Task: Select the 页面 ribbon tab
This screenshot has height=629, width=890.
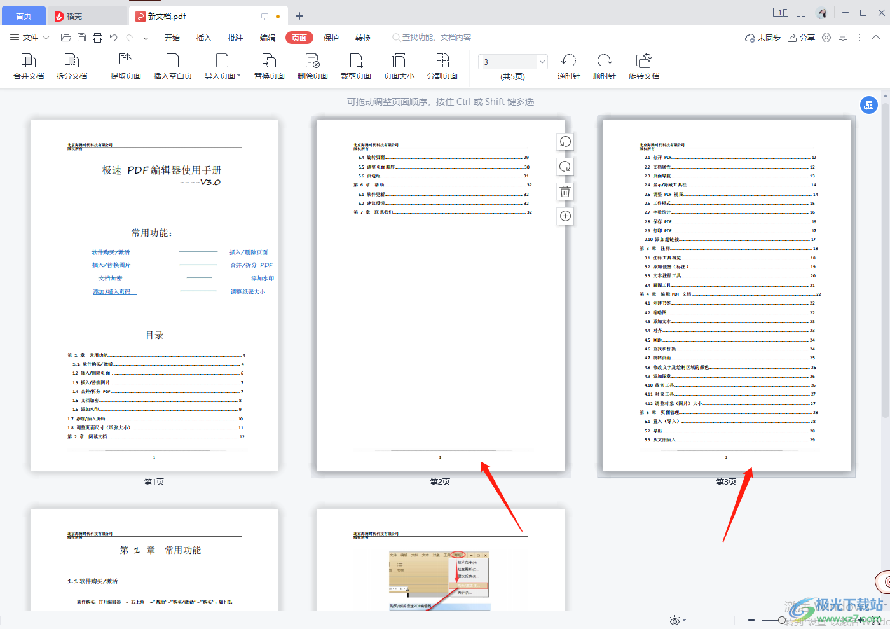Action: tap(299, 38)
